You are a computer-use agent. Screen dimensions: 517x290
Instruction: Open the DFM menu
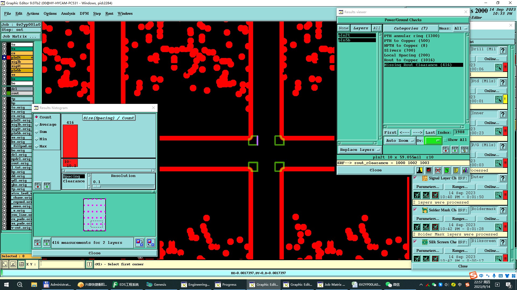point(84,13)
